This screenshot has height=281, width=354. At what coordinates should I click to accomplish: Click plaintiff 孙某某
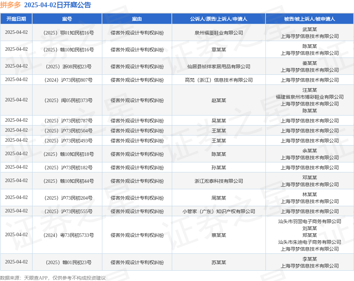[219, 168]
